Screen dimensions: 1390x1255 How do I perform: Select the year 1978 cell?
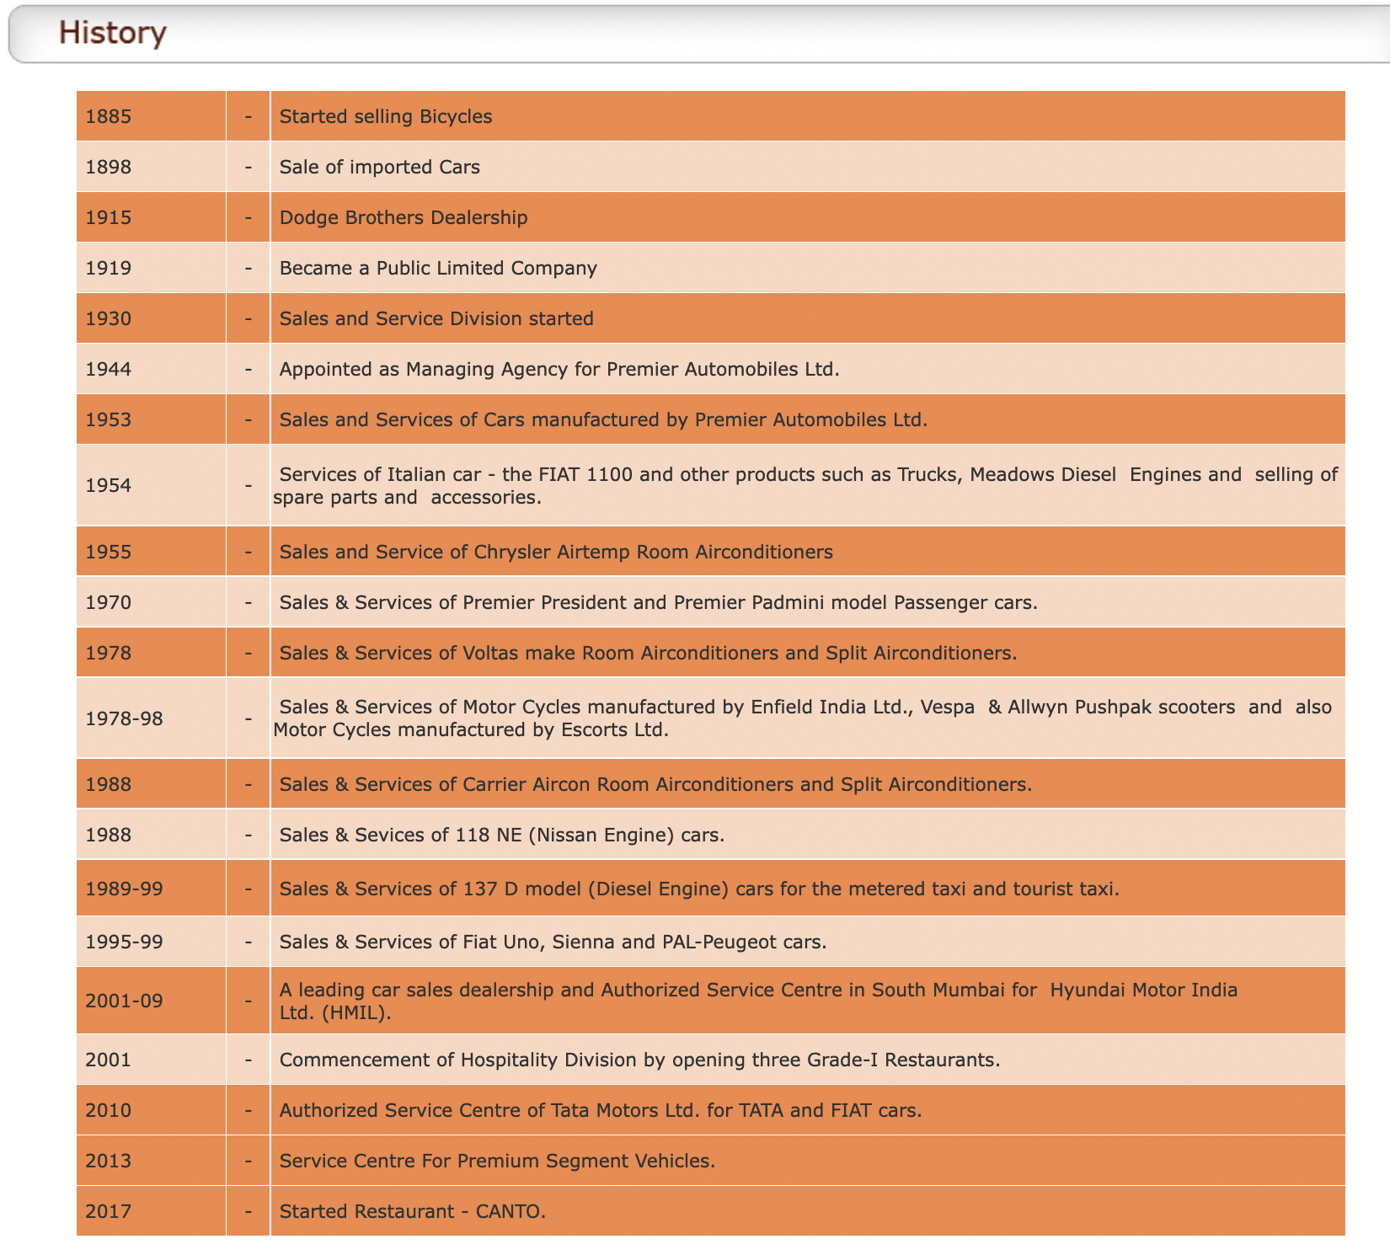coord(151,653)
